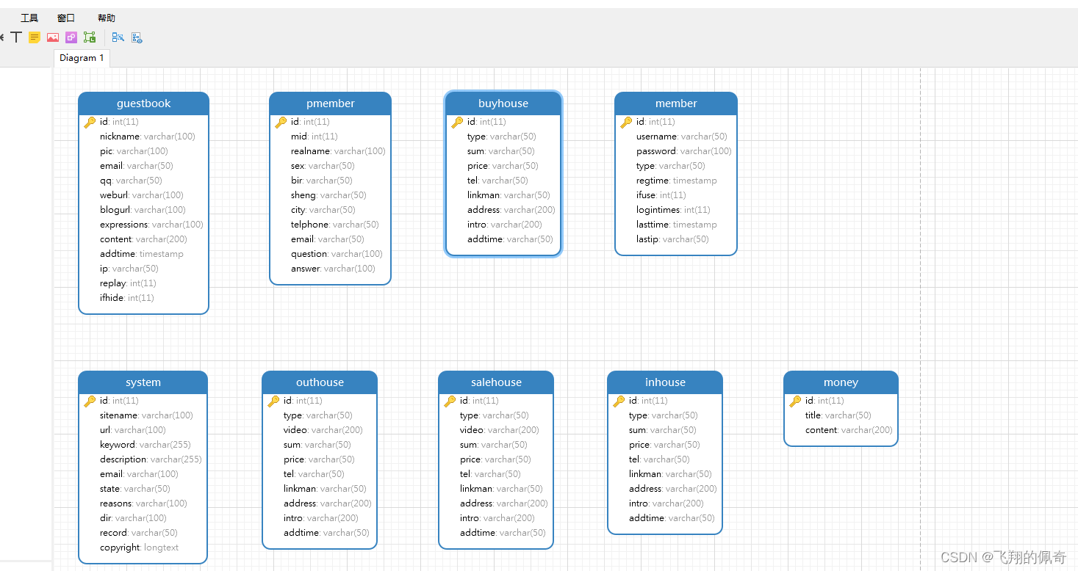Select the Image insert tool
Screen dimensions: 1078x571
click(53, 37)
